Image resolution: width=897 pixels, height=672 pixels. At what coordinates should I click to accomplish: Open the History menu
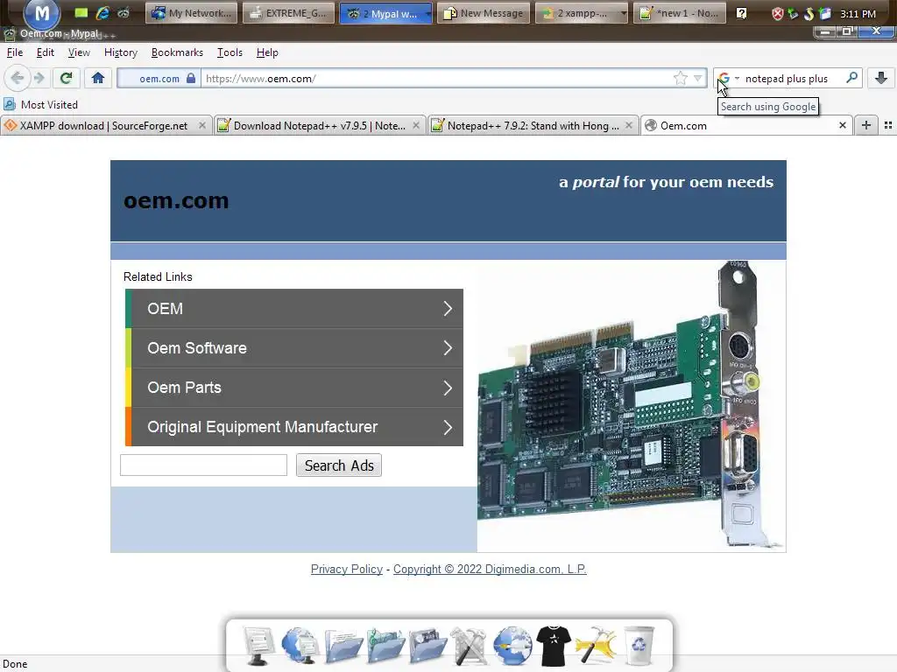(121, 52)
